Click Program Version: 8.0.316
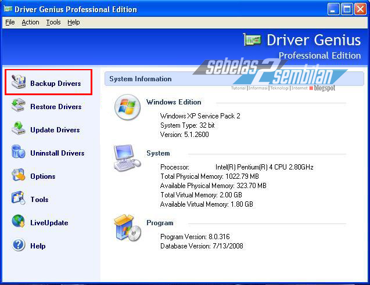The height and width of the screenshot is (285, 370). click(x=195, y=237)
